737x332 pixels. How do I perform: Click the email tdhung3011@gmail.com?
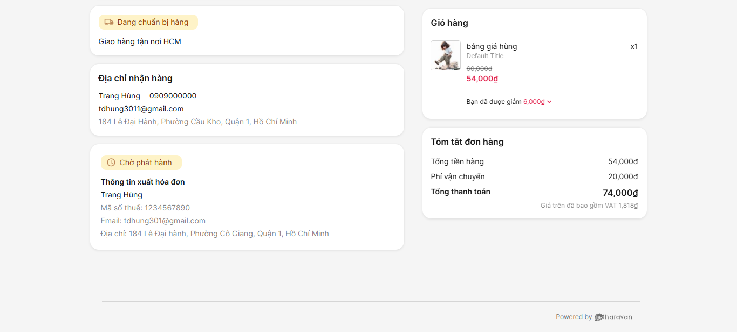(x=141, y=109)
